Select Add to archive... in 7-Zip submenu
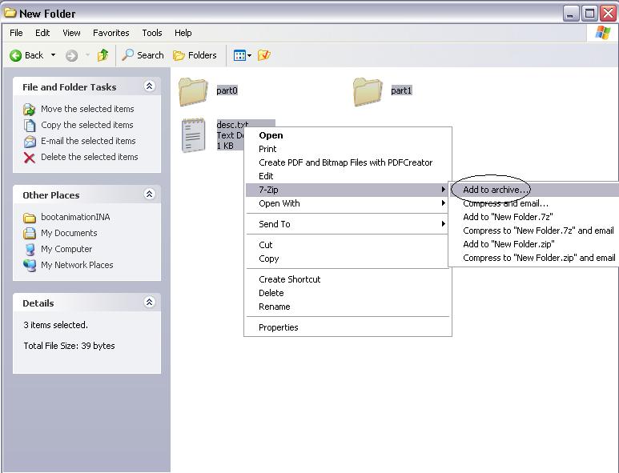This screenshot has height=473, width=619. tap(535, 190)
